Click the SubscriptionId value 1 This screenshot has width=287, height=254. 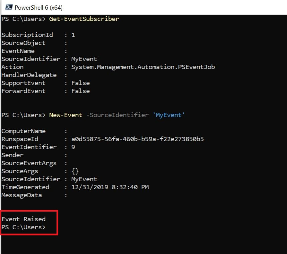pos(73,35)
